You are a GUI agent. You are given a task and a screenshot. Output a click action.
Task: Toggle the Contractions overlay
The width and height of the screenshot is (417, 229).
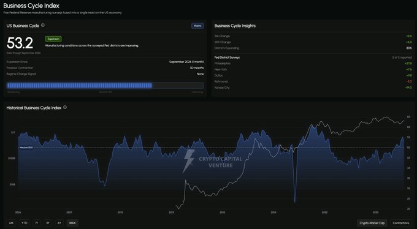[x=401, y=223]
